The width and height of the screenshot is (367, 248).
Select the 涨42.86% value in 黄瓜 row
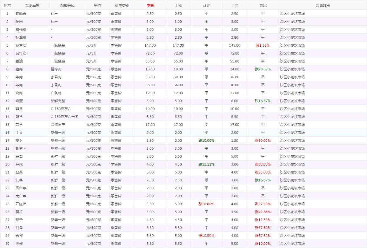(x=263, y=212)
